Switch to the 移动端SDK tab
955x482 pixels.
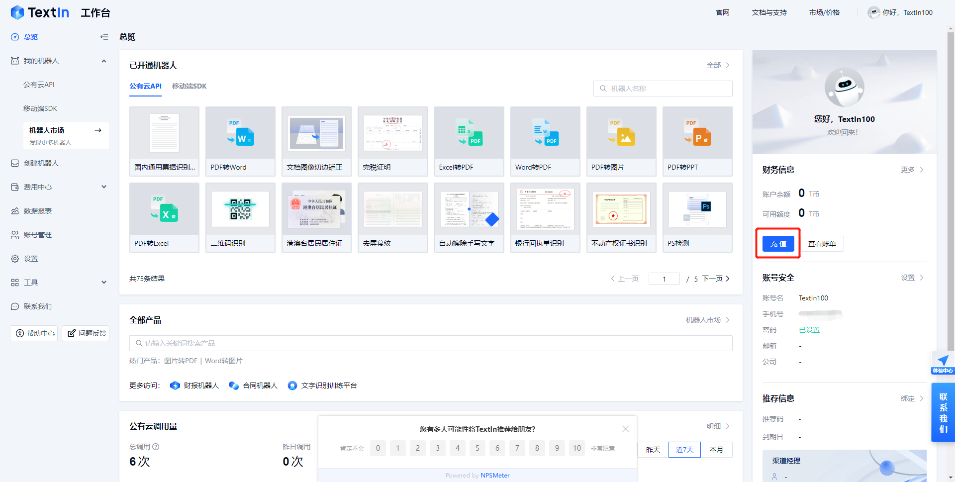(189, 86)
